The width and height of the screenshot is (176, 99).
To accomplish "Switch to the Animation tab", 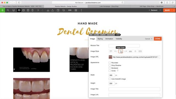I will tap(109, 39).
